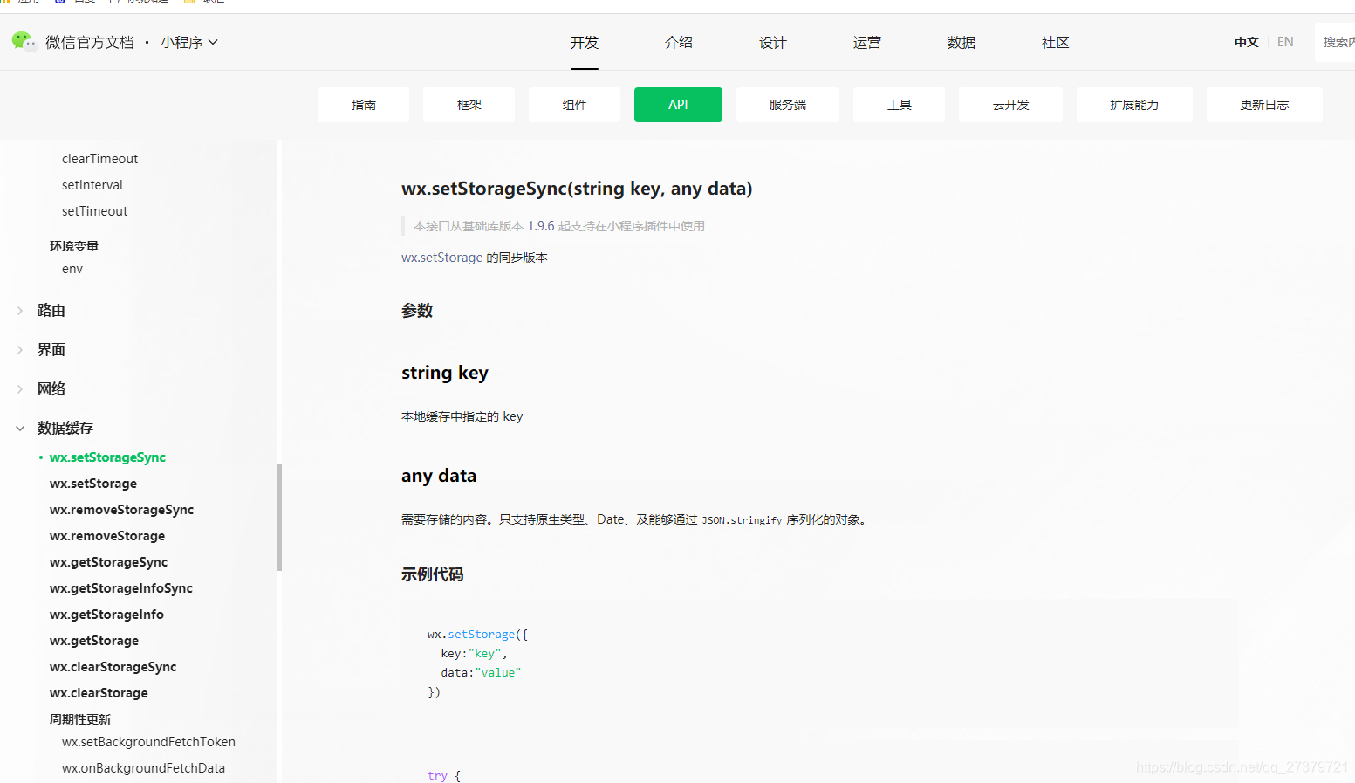This screenshot has width=1355, height=783.
Task: Open the 云开发 section button
Action: click(1010, 105)
